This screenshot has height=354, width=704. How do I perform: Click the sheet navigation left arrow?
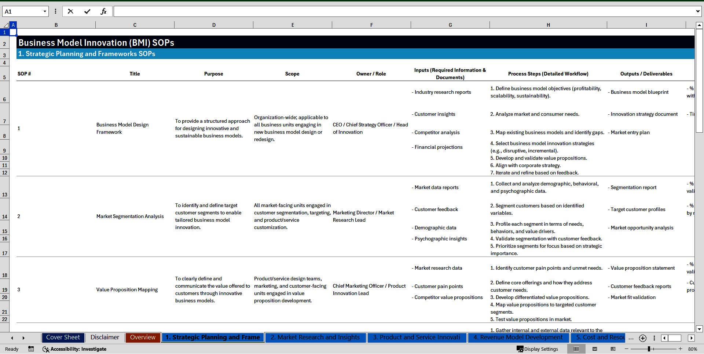point(12,338)
